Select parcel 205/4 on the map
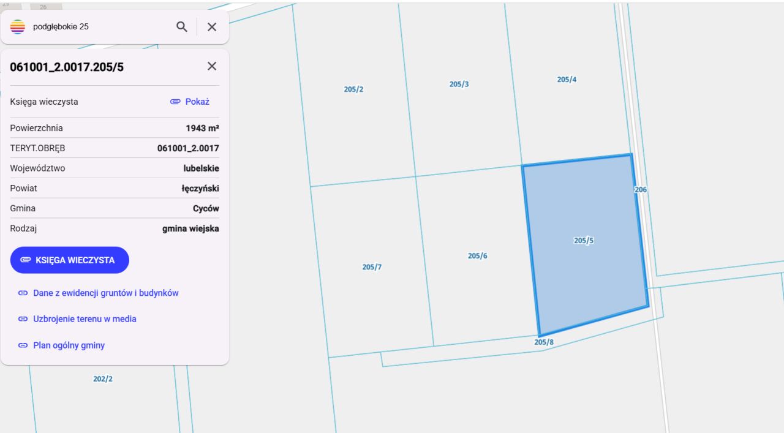This screenshot has height=433, width=784. pyautogui.click(x=567, y=80)
